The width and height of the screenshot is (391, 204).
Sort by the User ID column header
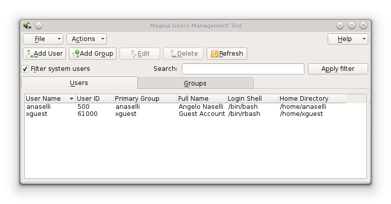click(x=95, y=99)
